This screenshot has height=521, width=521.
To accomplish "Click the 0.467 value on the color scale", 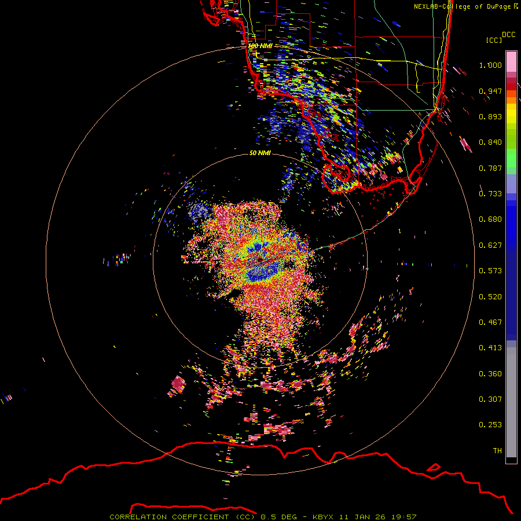I will pyautogui.click(x=490, y=322).
